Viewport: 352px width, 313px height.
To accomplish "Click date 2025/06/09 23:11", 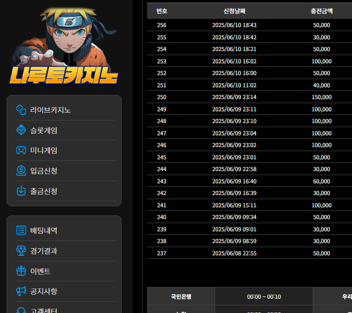I will pyautogui.click(x=234, y=109).
